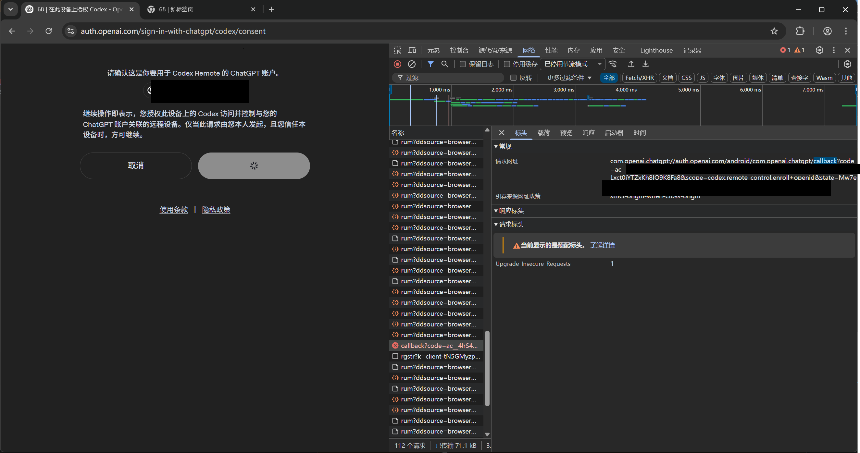The width and height of the screenshot is (860, 453).
Task: Export HAR file with download icon
Action: coord(645,64)
